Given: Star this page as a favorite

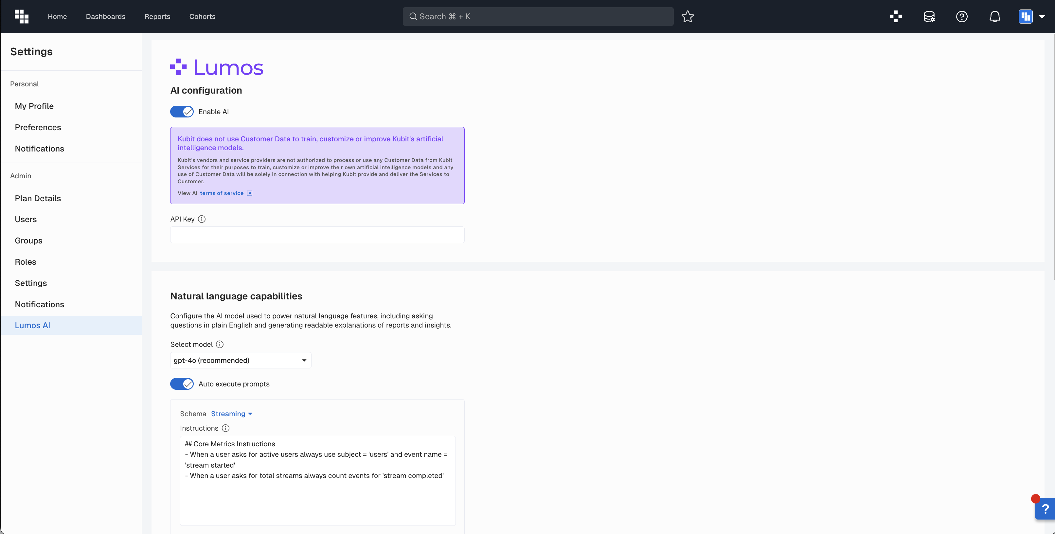Looking at the screenshot, I should [688, 16].
